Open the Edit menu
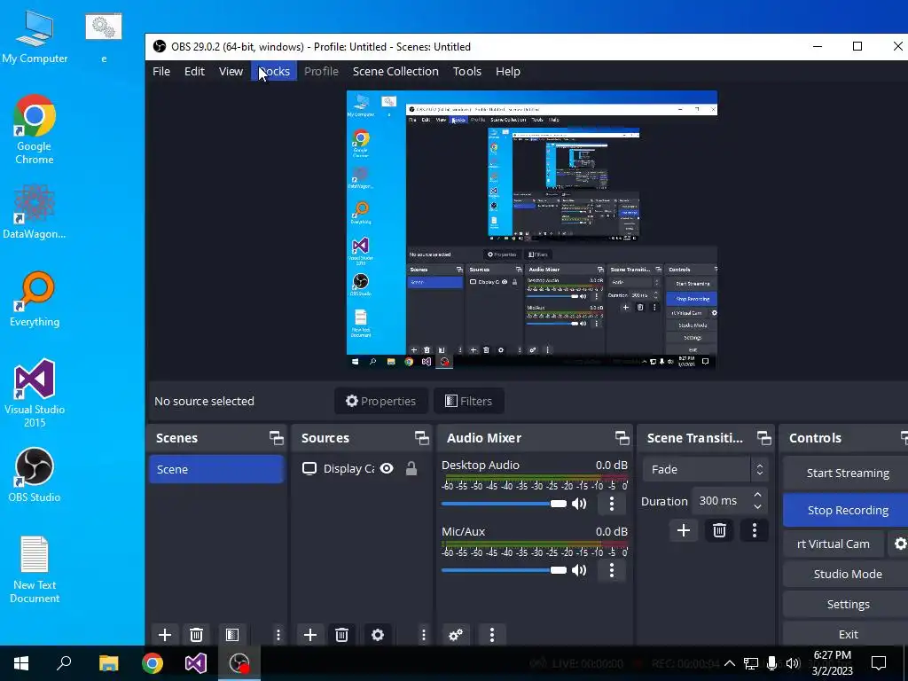 point(194,71)
